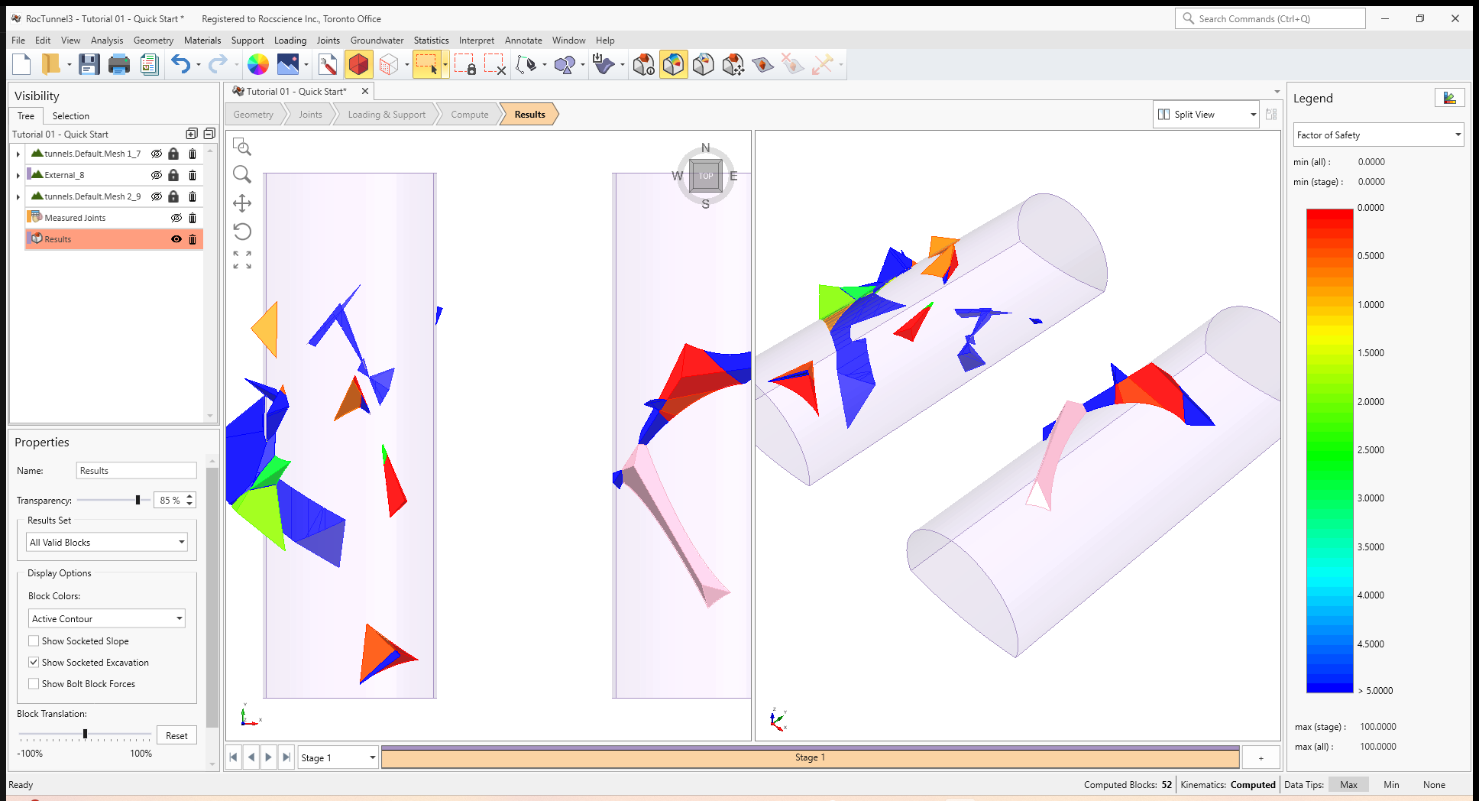Click the Search Commands box
This screenshot has width=1479, height=801.
(x=1270, y=18)
